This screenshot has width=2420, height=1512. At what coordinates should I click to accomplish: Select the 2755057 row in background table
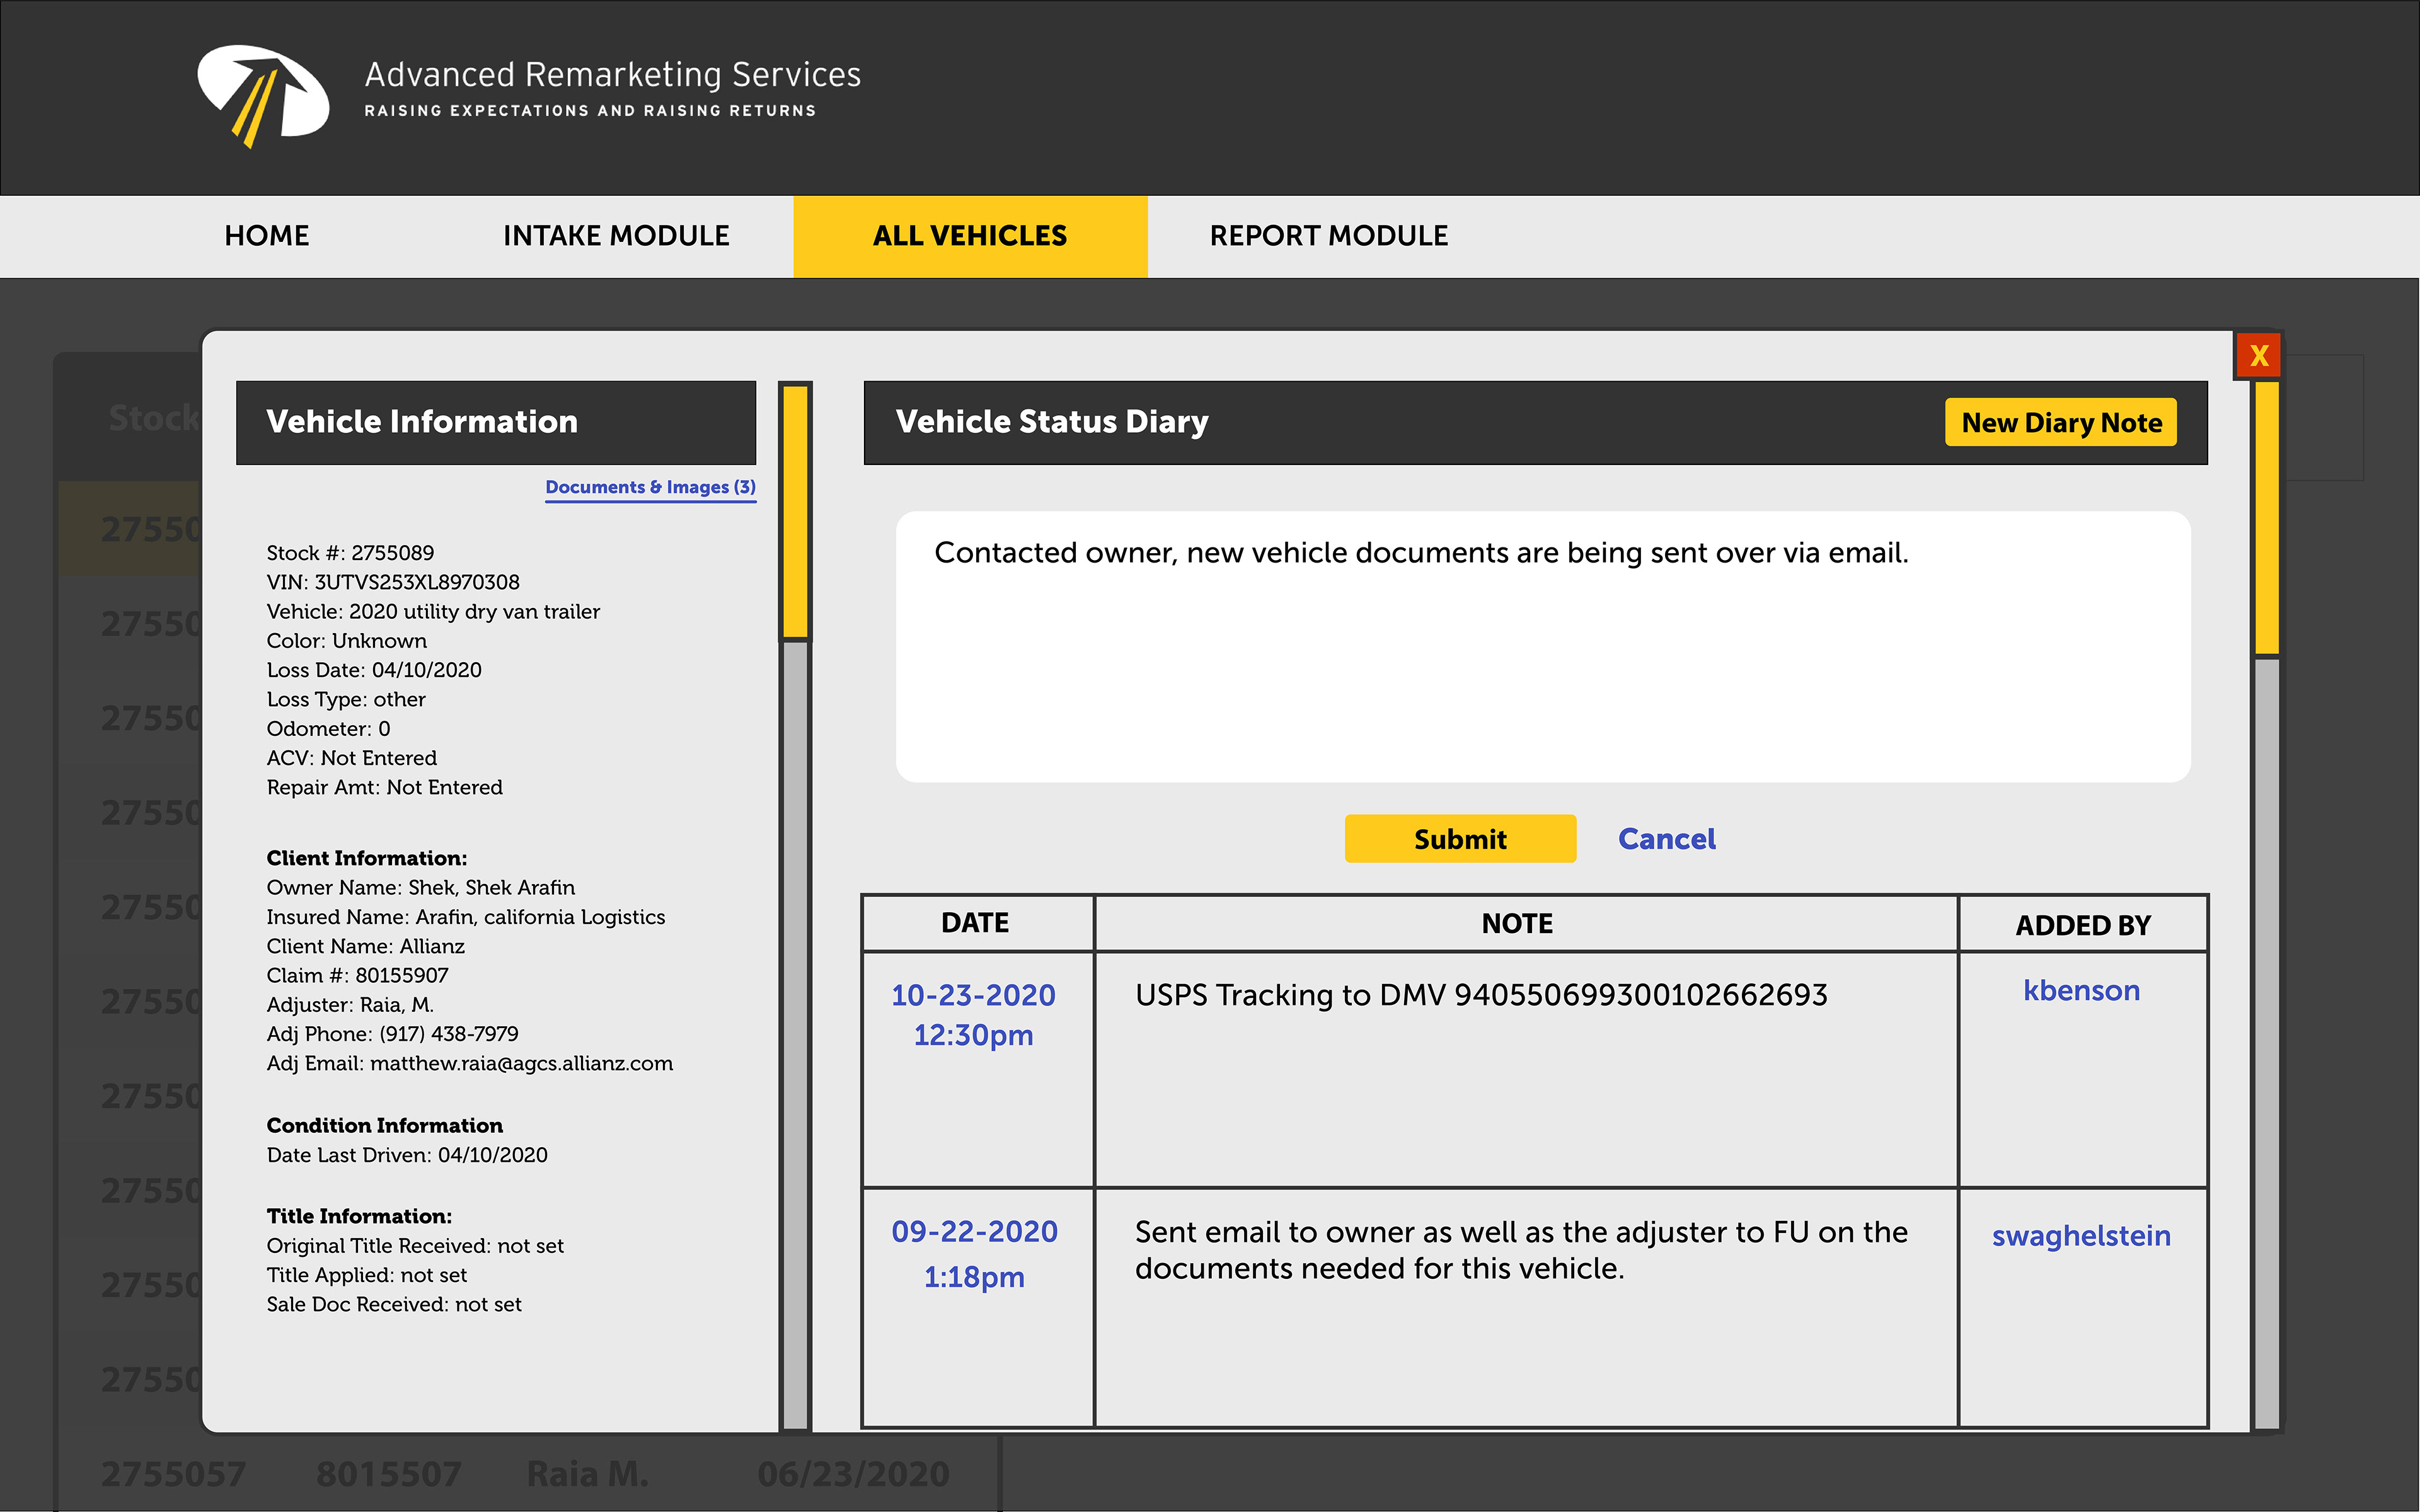point(173,1474)
